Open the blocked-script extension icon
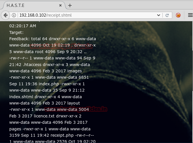Image resolution: width=193 pixels, height=143 pixels. click(x=178, y=15)
